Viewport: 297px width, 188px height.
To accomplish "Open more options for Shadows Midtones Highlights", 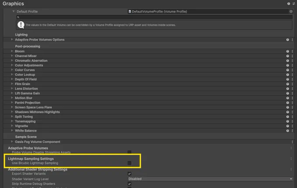I will pos(292,112).
